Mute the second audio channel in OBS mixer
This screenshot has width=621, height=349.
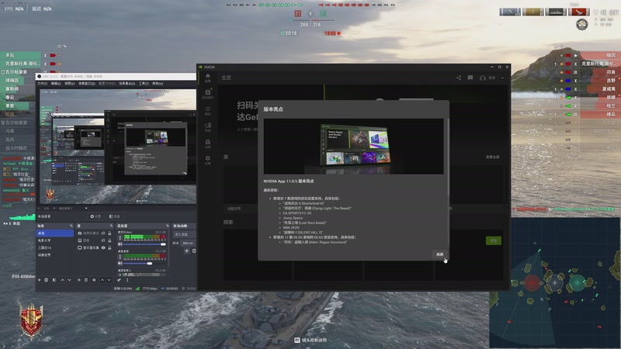(x=120, y=263)
